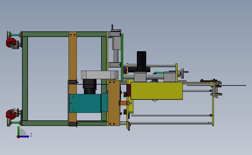Screen dimensions: 252x155
Task: Click the handwheel on top of the frame
Action: (116, 30)
